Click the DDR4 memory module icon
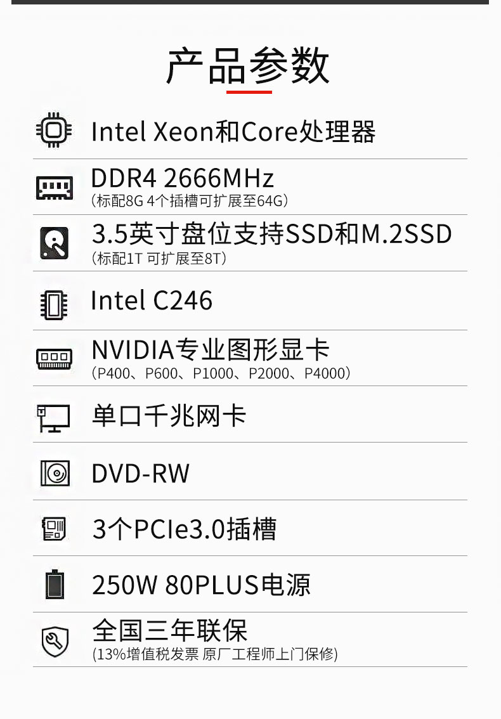The width and height of the screenshot is (501, 719). coord(55,188)
